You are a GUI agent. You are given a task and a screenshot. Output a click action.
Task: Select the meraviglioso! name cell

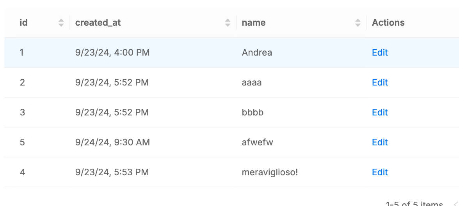point(270,172)
